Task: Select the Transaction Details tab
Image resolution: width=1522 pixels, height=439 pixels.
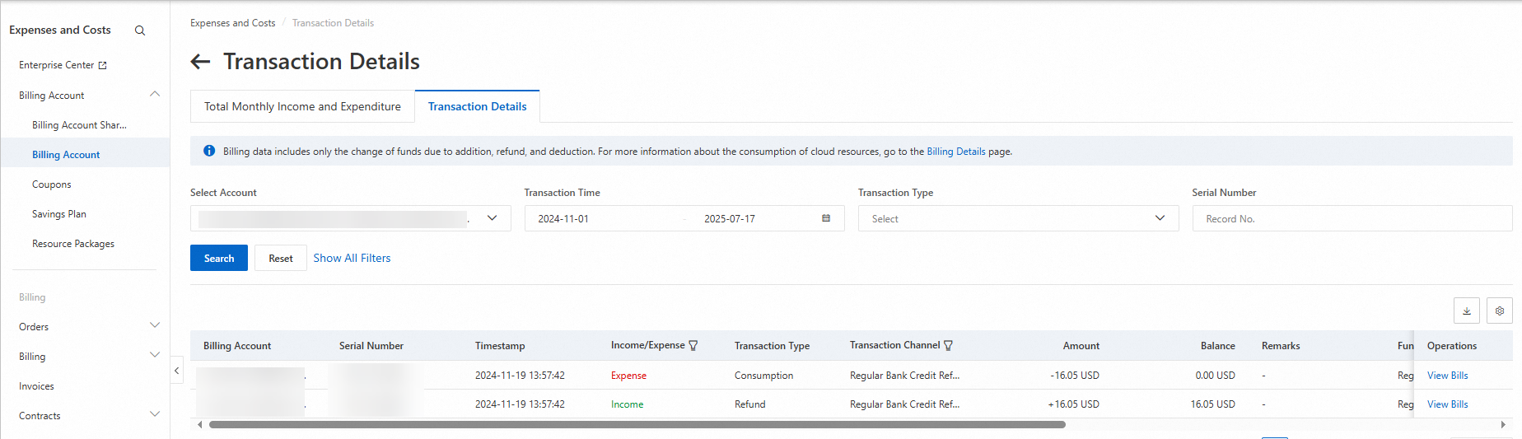Action: [x=477, y=106]
